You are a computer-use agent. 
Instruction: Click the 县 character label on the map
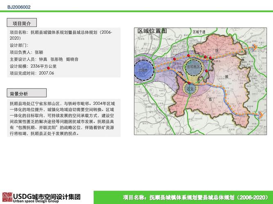tap(210, 100)
